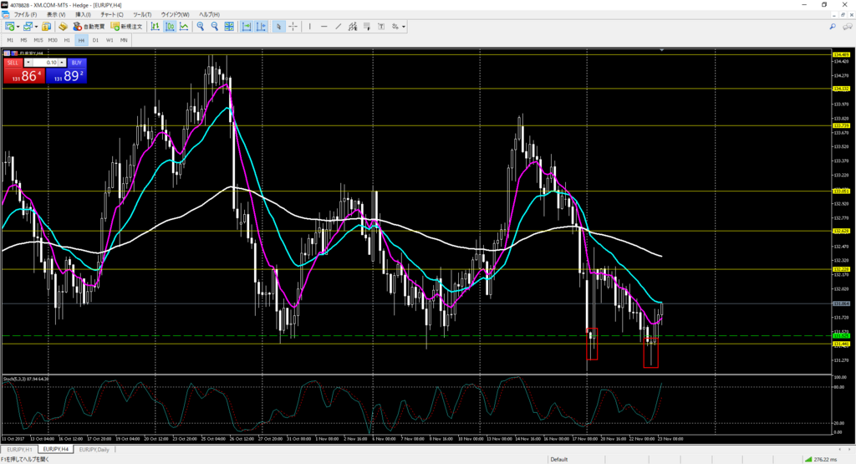Switch chart to line chart type

tap(184, 26)
